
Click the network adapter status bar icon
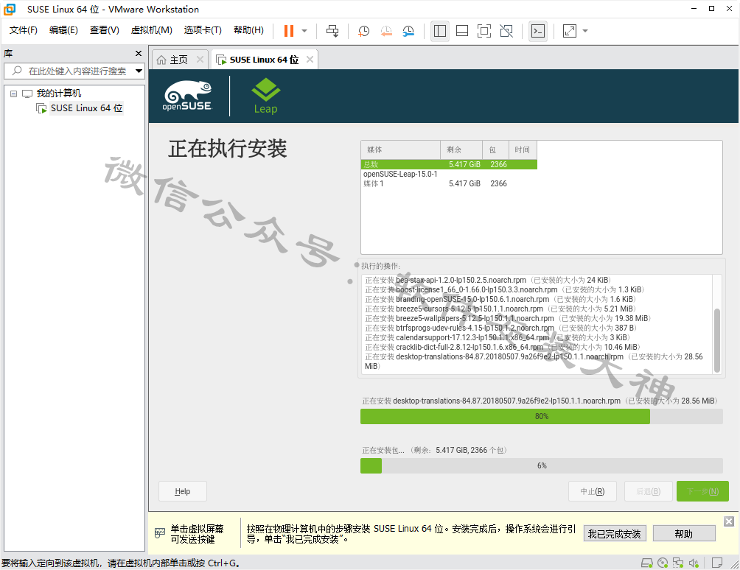tap(678, 563)
